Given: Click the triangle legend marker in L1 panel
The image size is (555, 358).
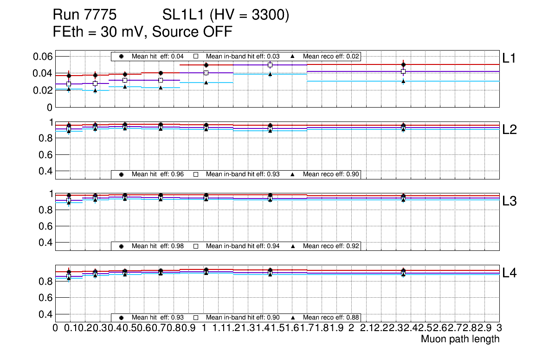Looking at the screenshot, I should tap(293, 56).
